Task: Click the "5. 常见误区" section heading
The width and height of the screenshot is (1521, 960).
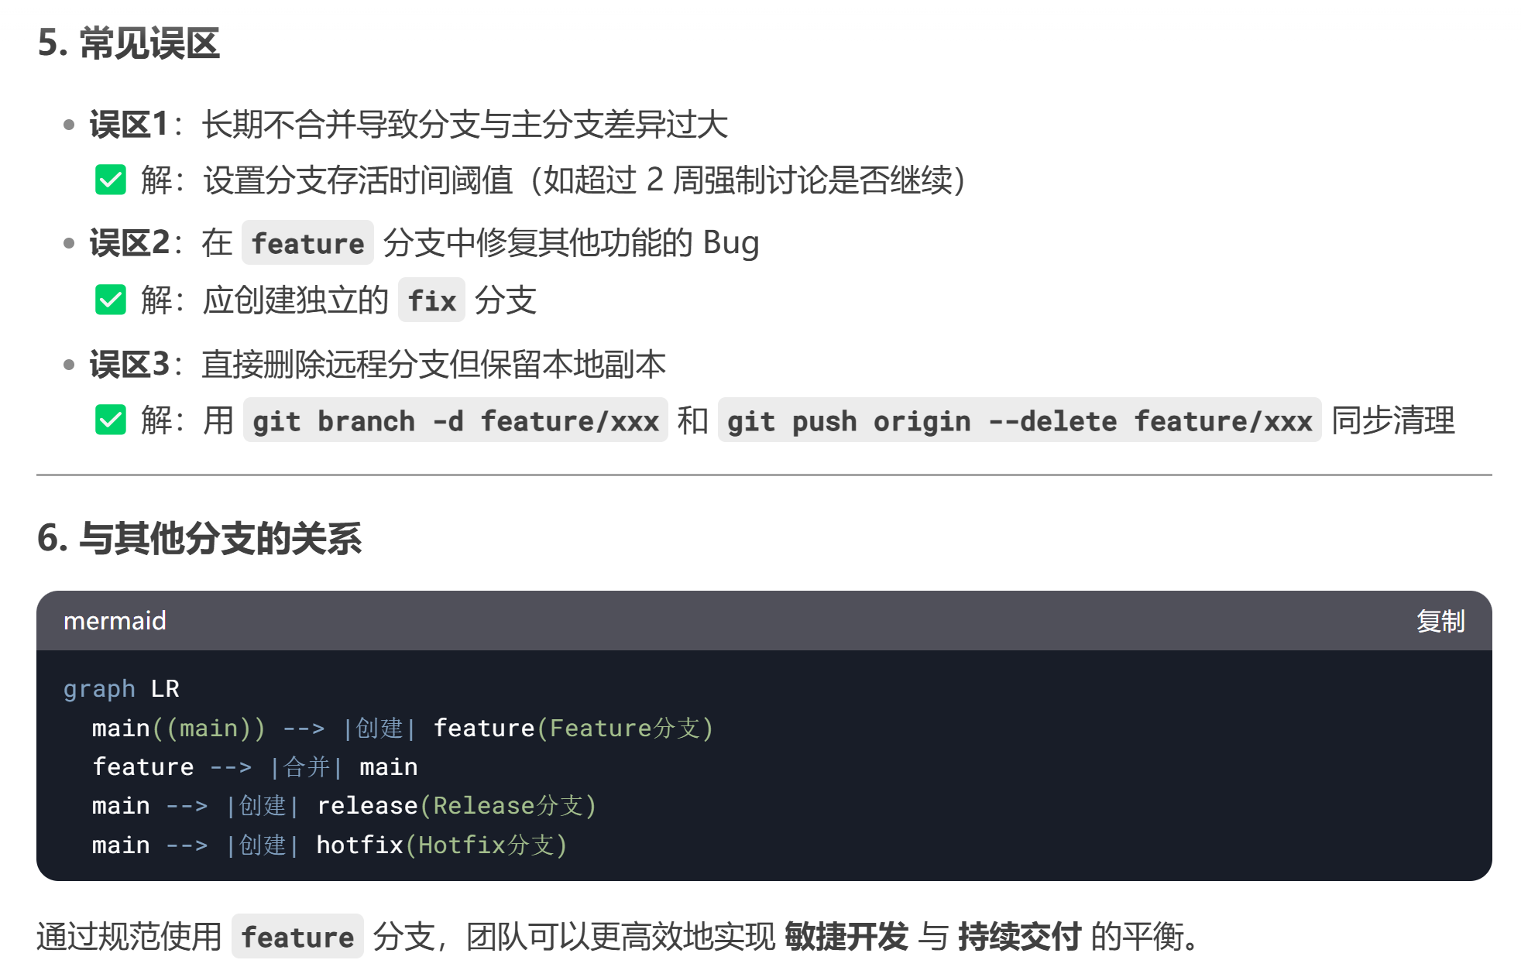Action: coord(129,43)
